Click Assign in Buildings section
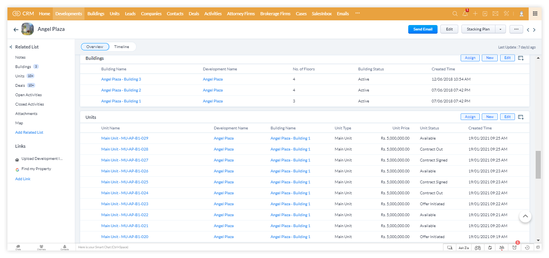The width and height of the screenshot is (549, 258). point(470,58)
